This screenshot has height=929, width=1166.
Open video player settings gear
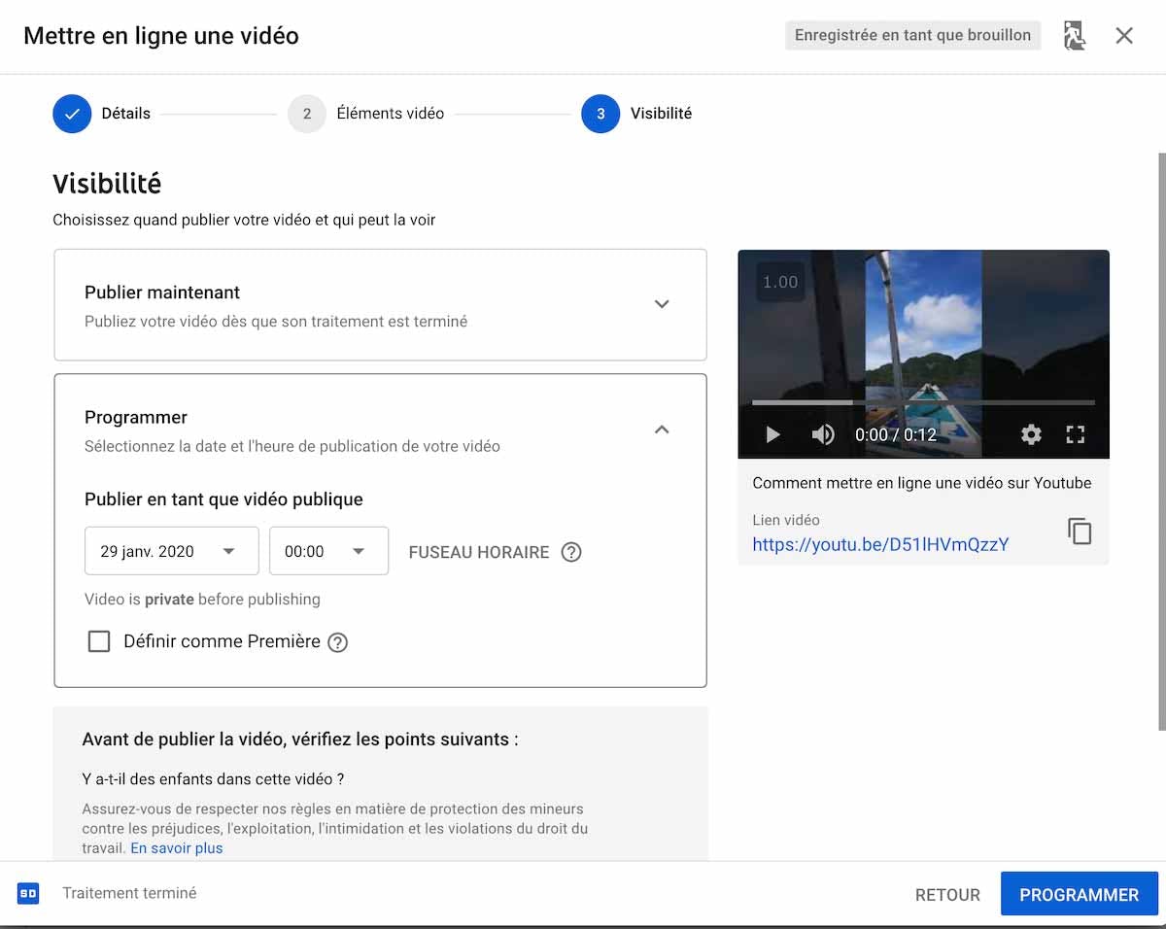[1031, 434]
